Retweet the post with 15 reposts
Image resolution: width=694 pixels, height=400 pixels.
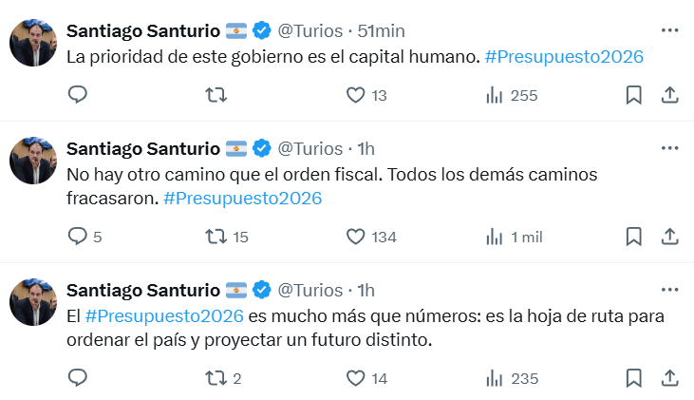(x=216, y=237)
